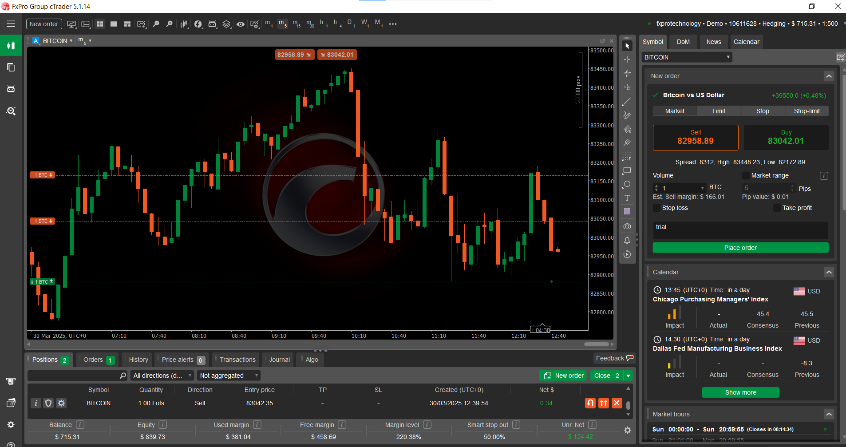Zoom in the chart with magnifier plus
846x447 pixels.
point(156,24)
